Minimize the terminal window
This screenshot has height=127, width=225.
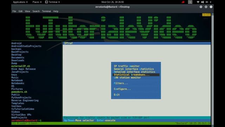tap(201, 7)
